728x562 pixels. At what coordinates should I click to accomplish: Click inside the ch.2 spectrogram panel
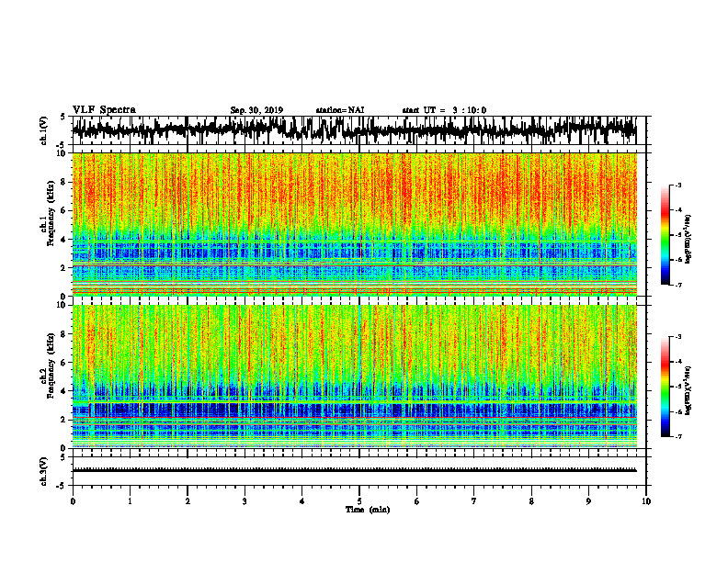[354, 377]
